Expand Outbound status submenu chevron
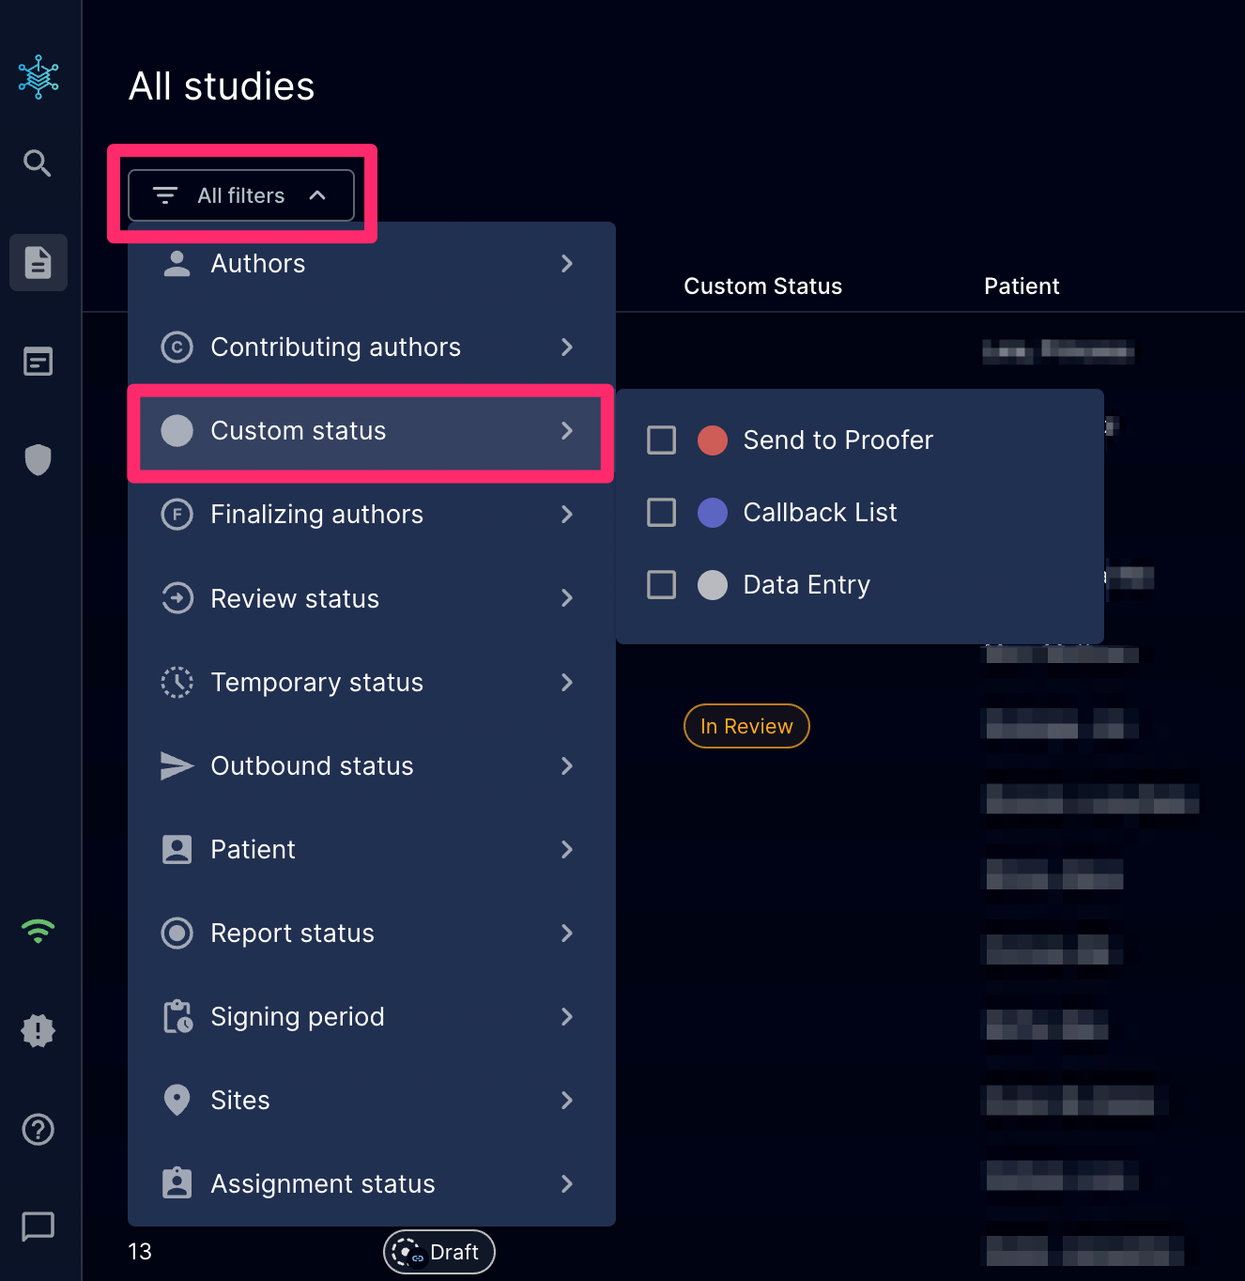1245x1281 pixels. [x=567, y=765]
